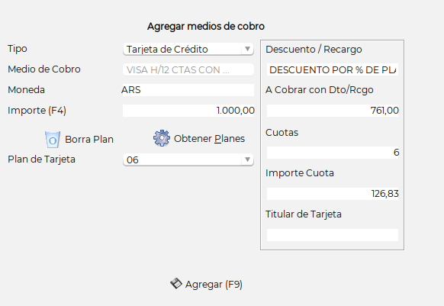Click the 'A Cobrar con Dto/Rcgo' label
The width and height of the screenshot is (444, 306).
pyautogui.click(x=320, y=90)
